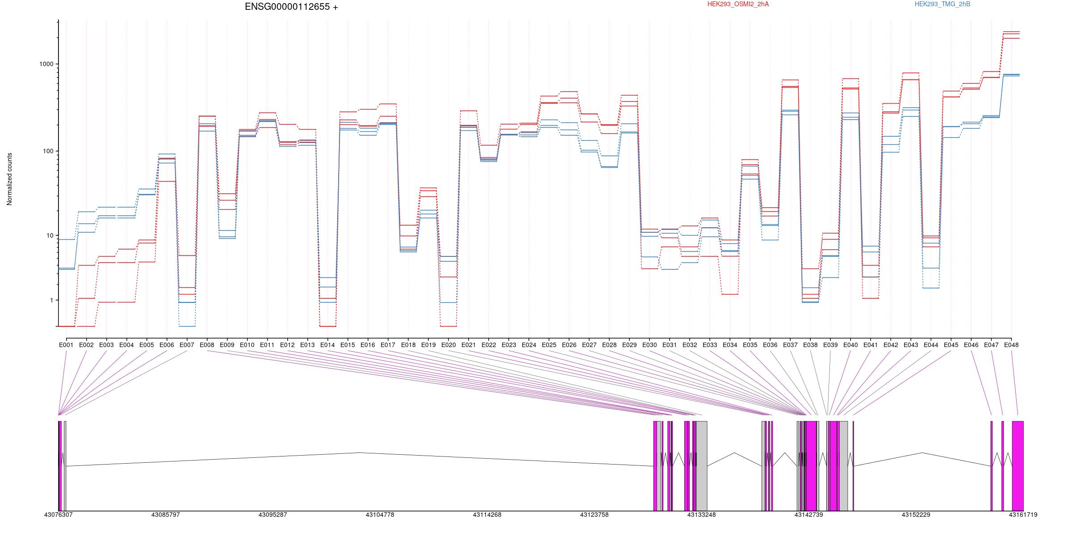
Task: Click exon label E016
Action: [368, 345]
